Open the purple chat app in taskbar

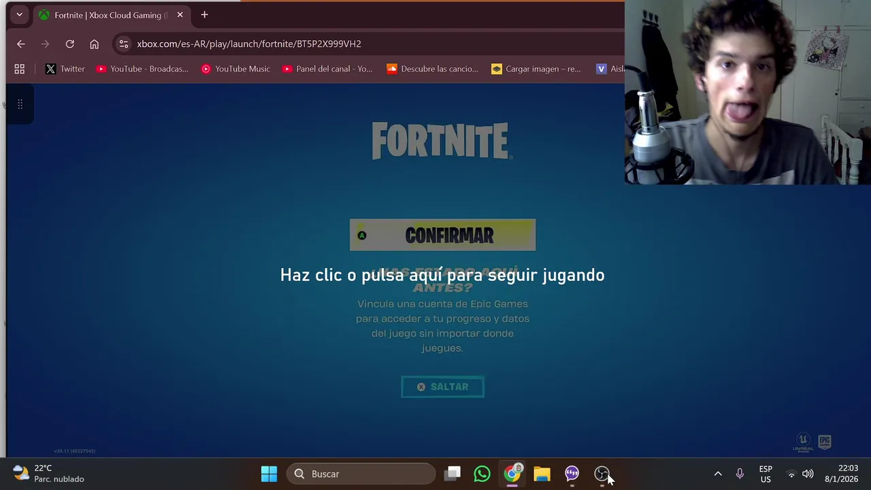click(572, 474)
